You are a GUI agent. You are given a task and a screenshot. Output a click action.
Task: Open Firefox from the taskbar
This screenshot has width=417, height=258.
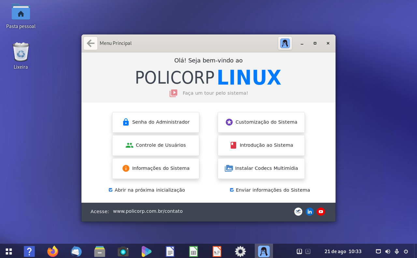(52, 251)
